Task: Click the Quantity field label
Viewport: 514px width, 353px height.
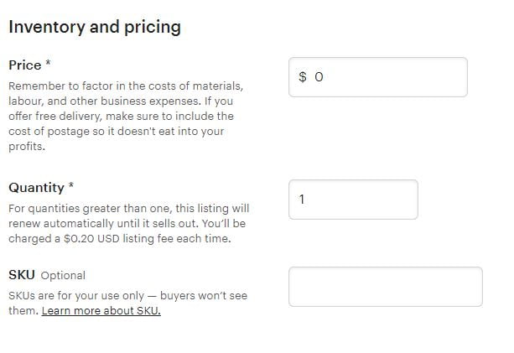Action: tap(36, 187)
